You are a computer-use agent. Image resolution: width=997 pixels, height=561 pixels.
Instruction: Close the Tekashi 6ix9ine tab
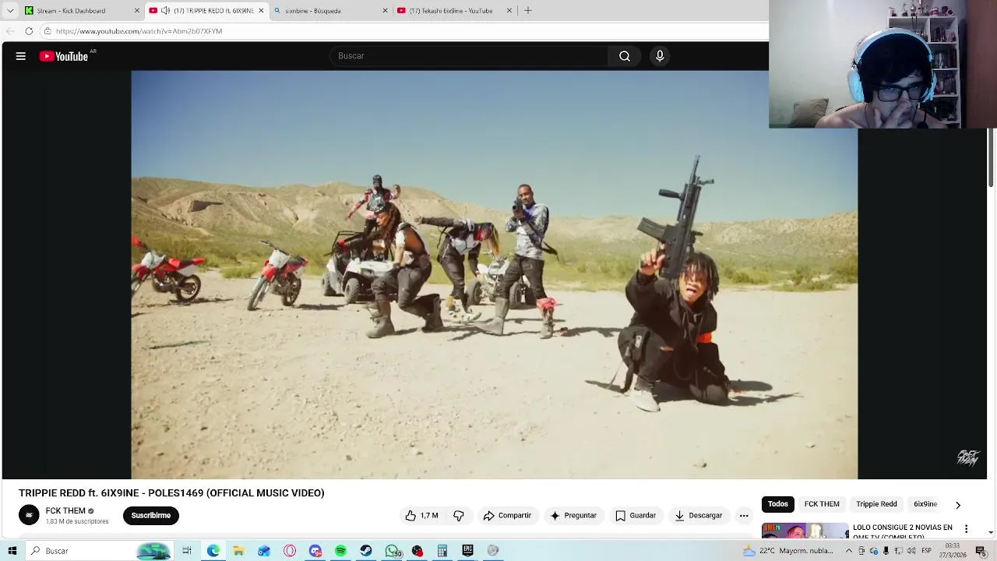(x=509, y=11)
